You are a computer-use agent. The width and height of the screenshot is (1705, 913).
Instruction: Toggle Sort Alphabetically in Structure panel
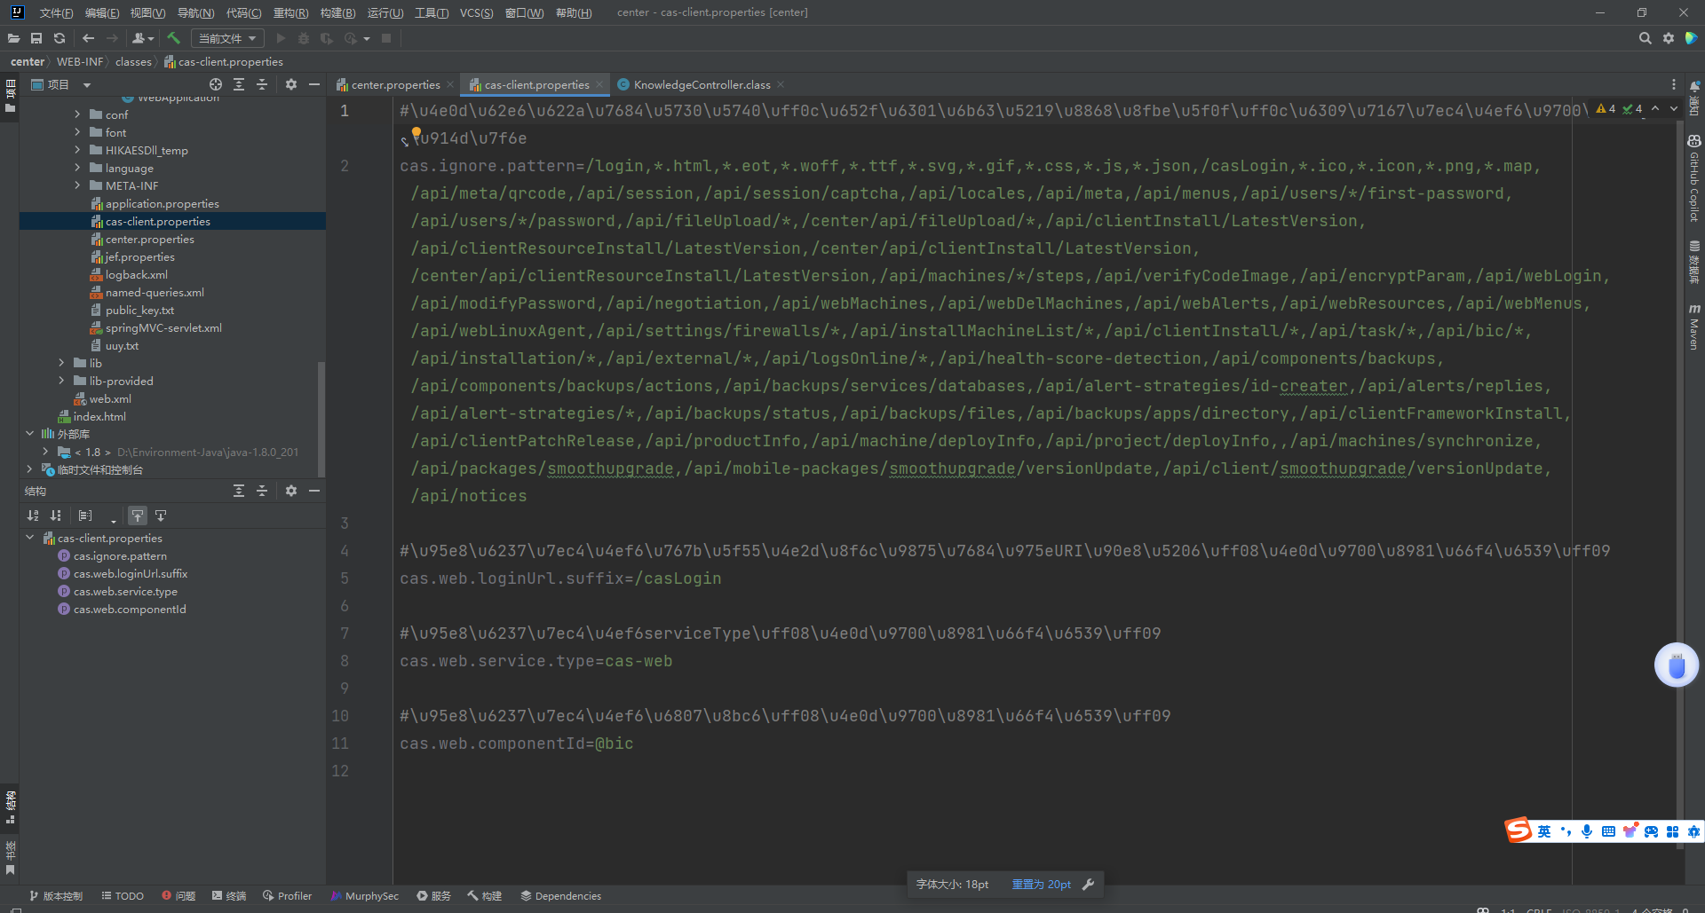[x=33, y=516]
